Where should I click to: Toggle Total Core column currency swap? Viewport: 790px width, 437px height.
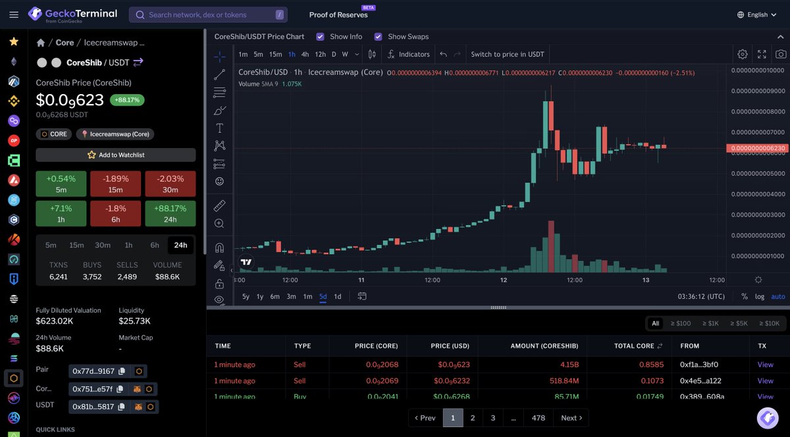[660, 346]
